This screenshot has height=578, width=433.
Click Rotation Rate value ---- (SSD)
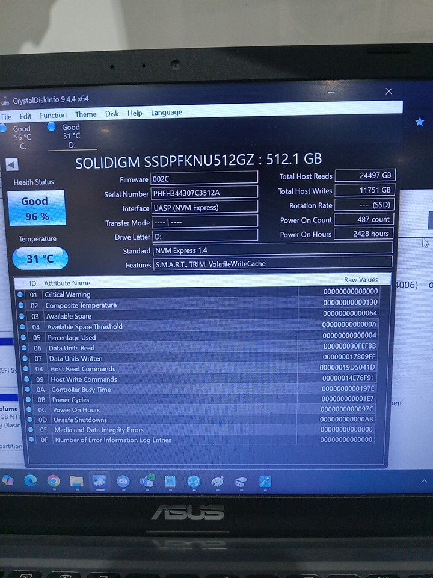click(364, 204)
